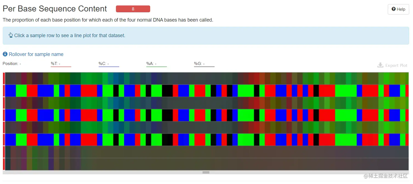Click the Help button's question mark icon
Screen dimensions: 413x184
pos(394,9)
